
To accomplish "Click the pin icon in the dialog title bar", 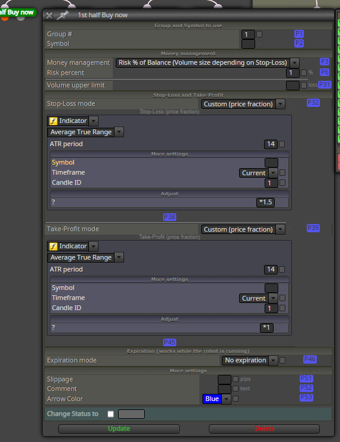I will click(62, 15).
